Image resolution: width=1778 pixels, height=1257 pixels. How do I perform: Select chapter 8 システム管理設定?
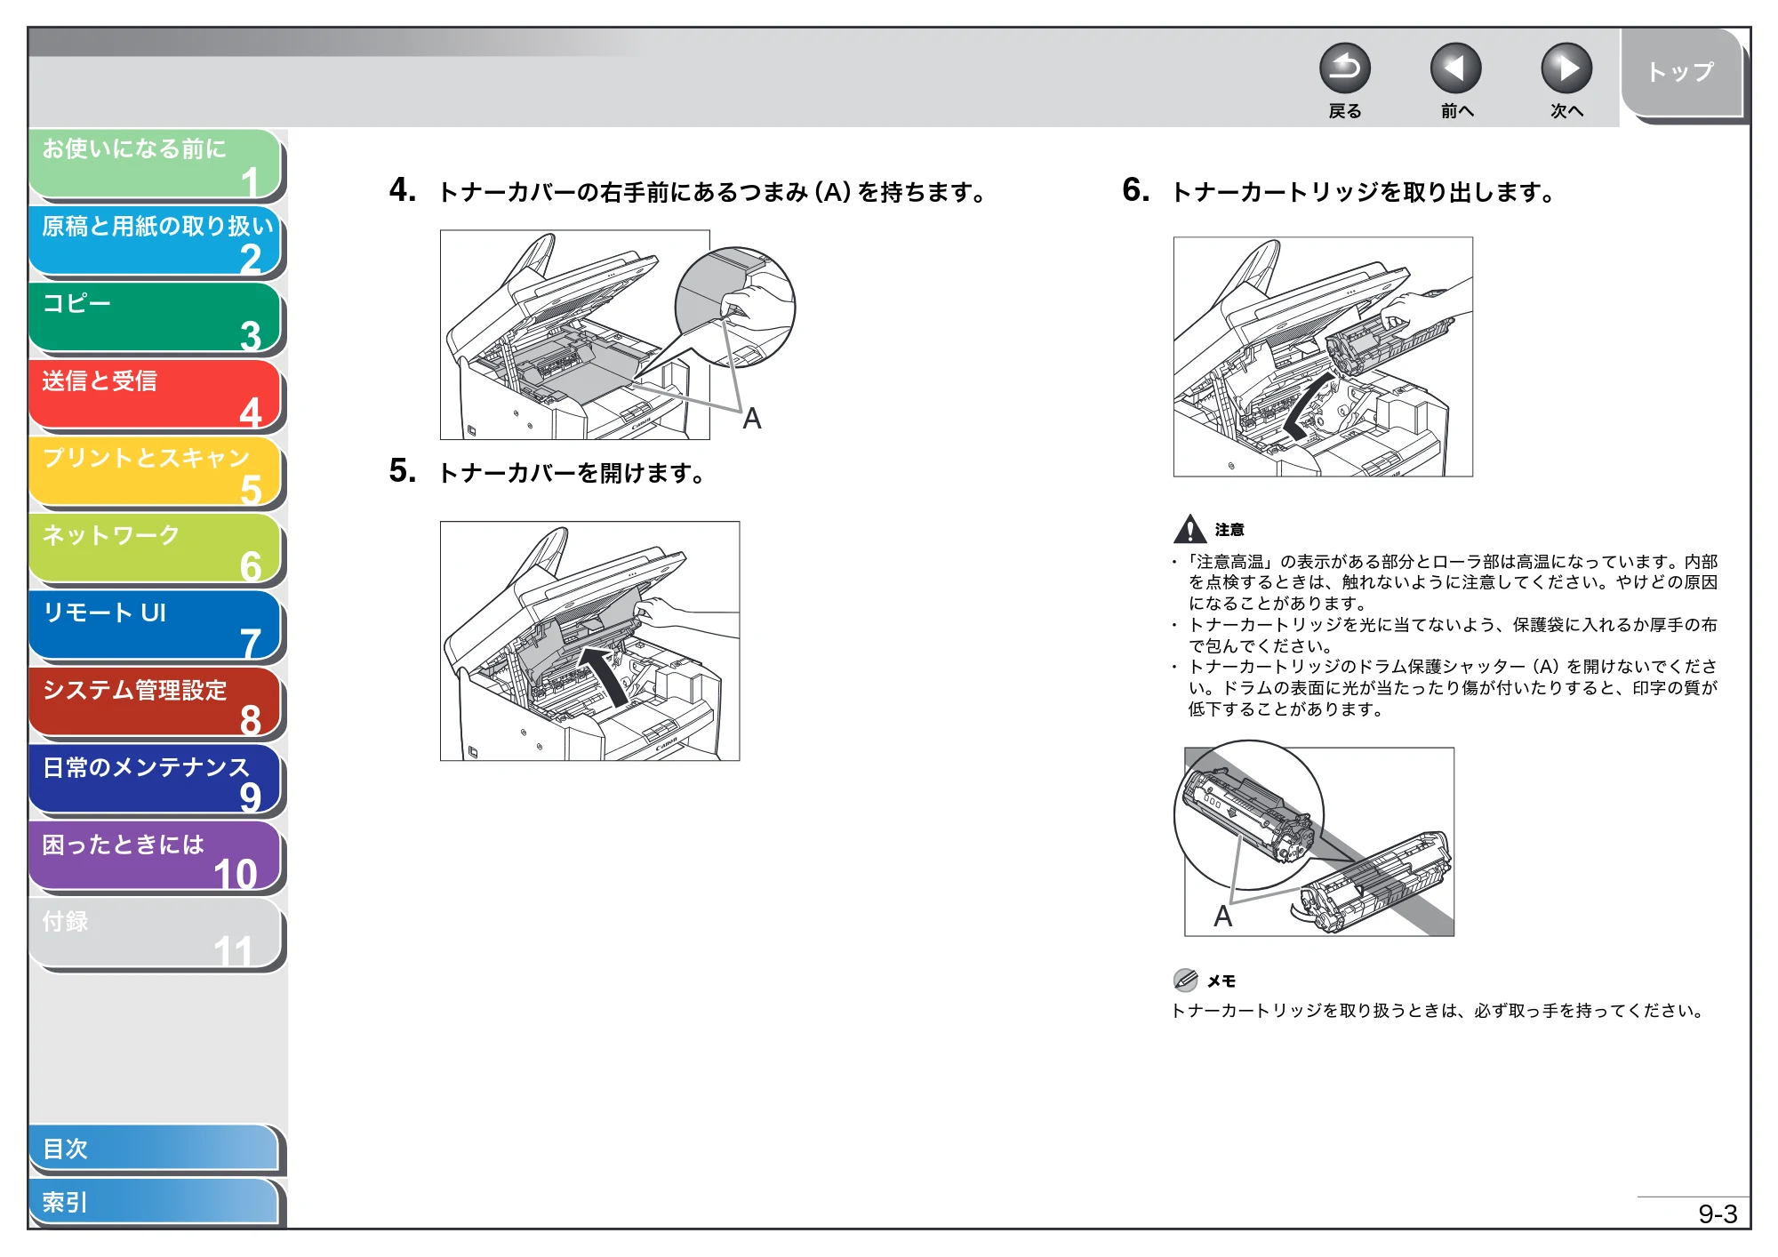155,702
